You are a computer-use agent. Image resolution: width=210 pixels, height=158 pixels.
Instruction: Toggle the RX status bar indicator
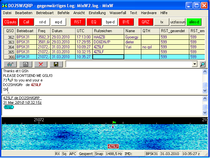(58, 154)
